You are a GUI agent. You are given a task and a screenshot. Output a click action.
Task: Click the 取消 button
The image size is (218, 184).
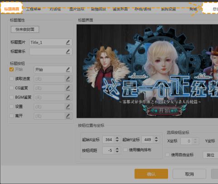point(189,174)
